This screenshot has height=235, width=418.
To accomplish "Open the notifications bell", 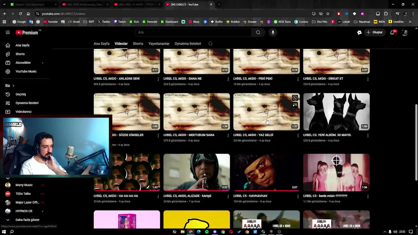I will pos(393,32).
